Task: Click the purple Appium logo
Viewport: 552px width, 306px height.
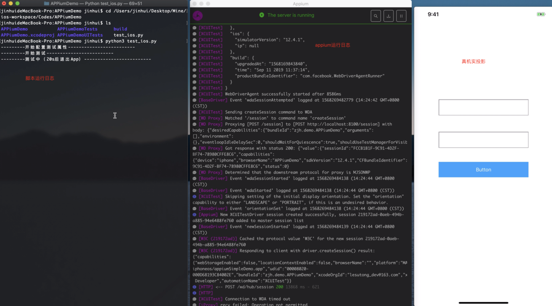Action: [x=198, y=16]
